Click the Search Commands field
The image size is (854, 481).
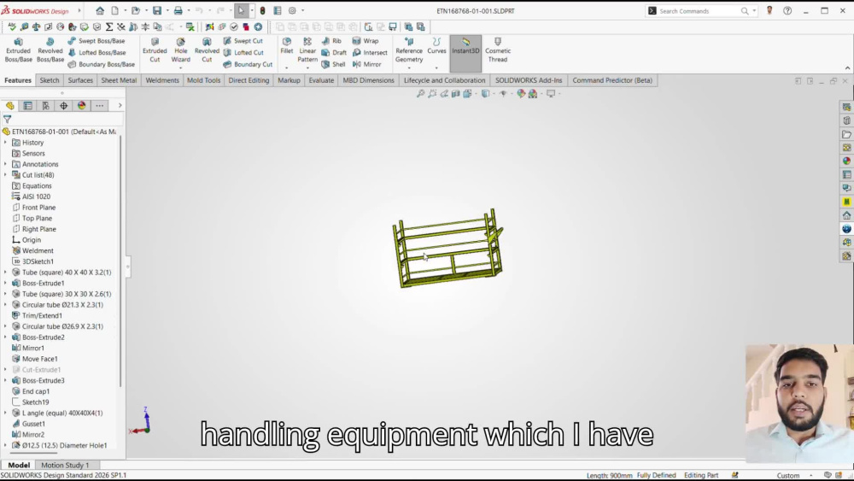pyautogui.click(x=697, y=11)
